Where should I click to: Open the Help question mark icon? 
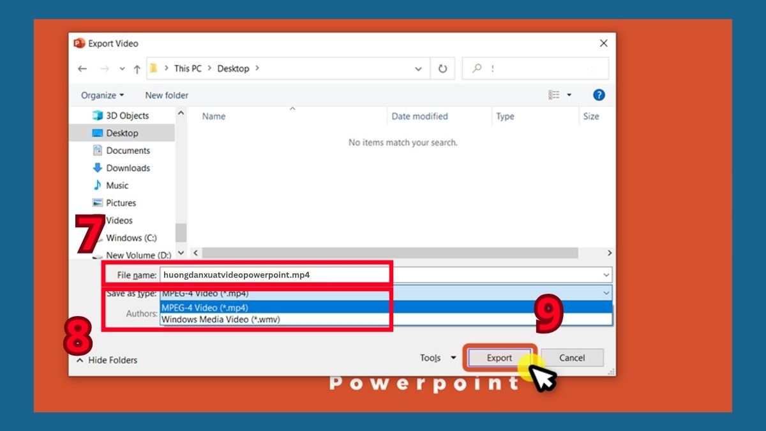598,95
